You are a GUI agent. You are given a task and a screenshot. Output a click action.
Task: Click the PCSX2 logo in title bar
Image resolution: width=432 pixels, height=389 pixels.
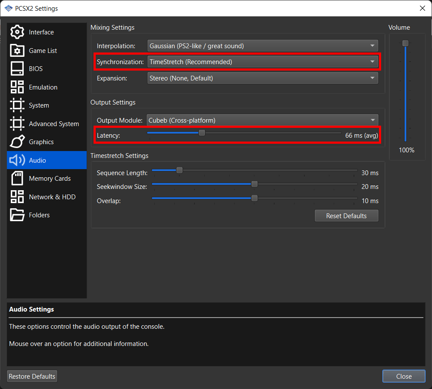pos(9,8)
